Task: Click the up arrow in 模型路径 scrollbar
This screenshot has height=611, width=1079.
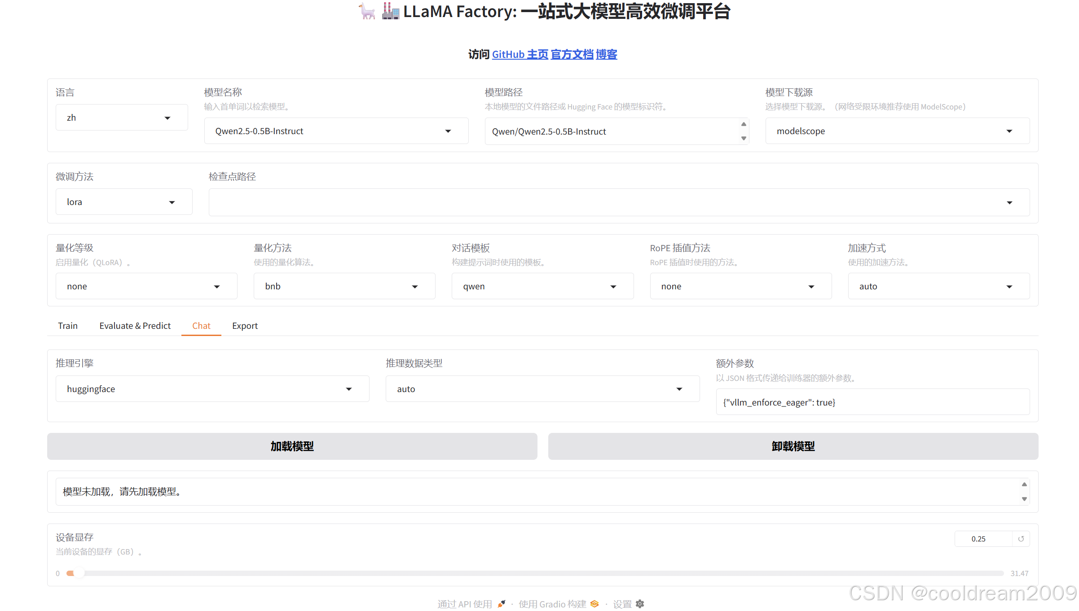Action: pyautogui.click(x=744, y=124)
